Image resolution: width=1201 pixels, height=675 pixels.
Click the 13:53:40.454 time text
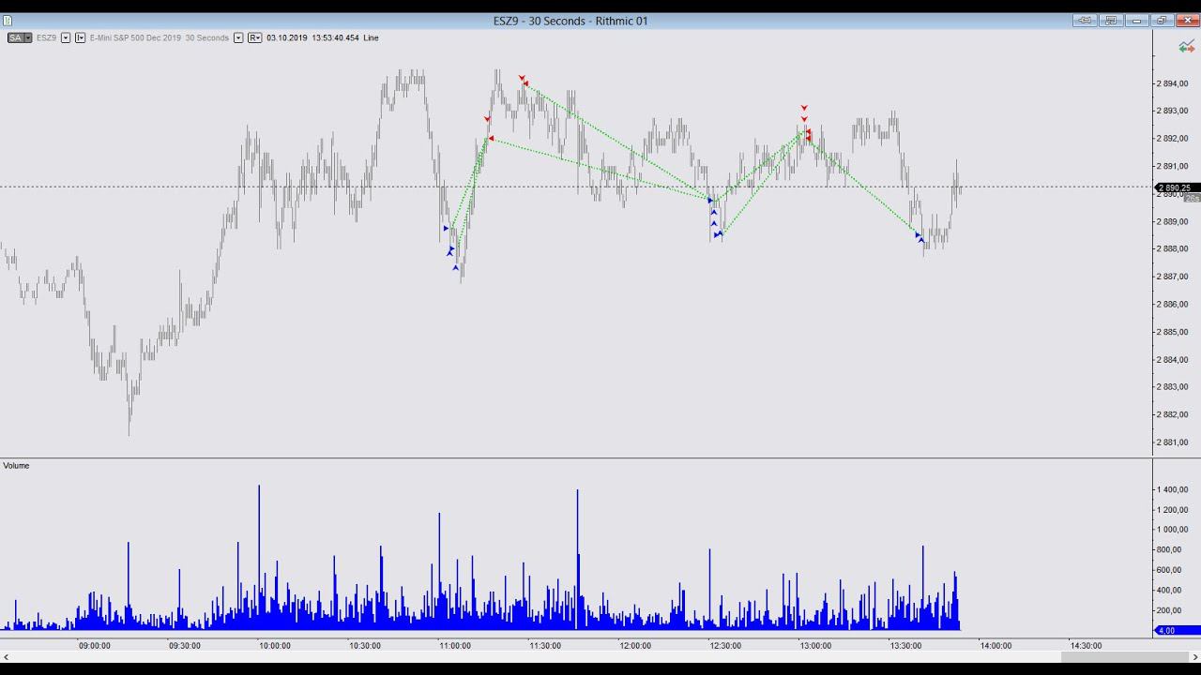(336, 37)
